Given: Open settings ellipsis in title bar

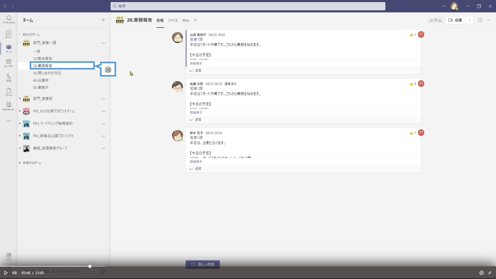Looking at the screenshot, I should (444, 6).
